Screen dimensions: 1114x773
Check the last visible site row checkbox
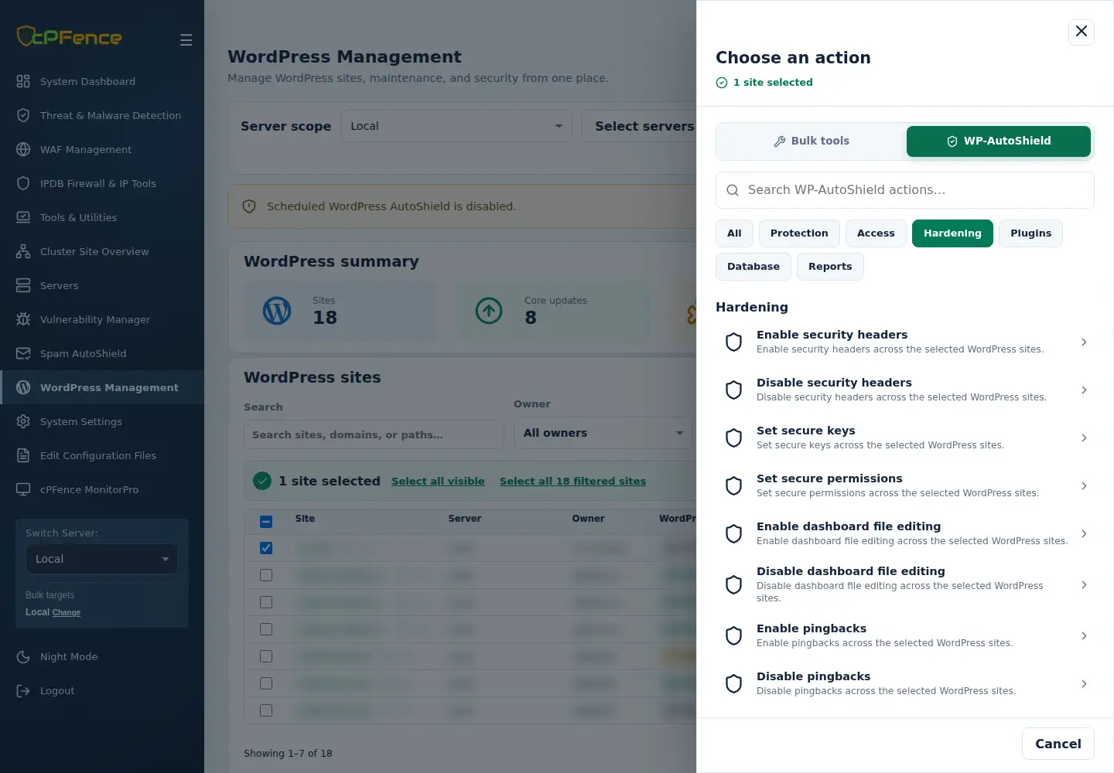tap(266, 710)
